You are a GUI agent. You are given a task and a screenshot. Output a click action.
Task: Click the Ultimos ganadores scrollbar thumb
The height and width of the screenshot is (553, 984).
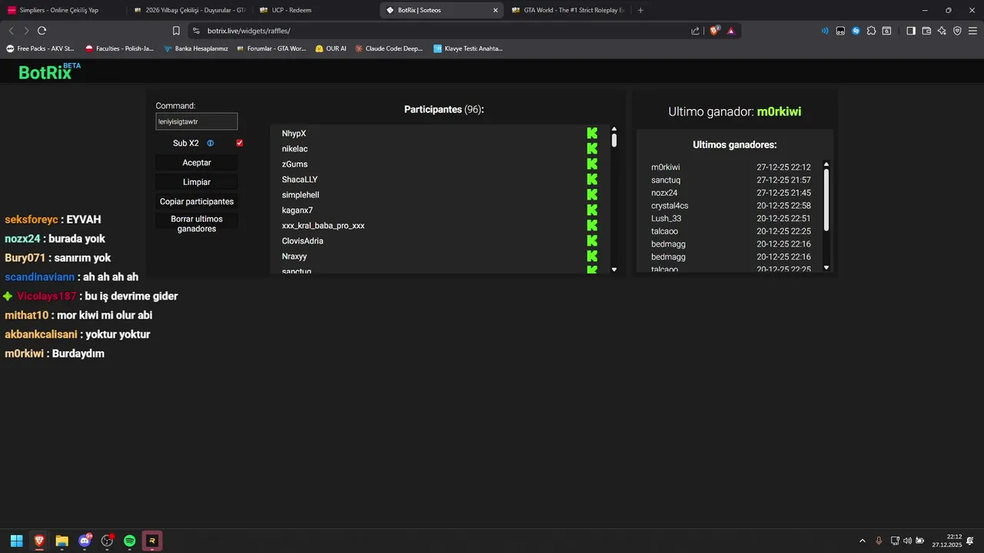click(x=826, y=200)
